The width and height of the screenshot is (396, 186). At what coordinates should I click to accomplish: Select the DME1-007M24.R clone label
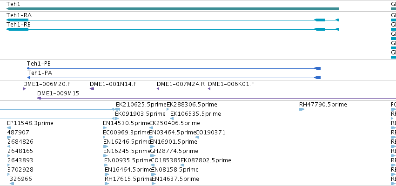(x=181, y=84)
